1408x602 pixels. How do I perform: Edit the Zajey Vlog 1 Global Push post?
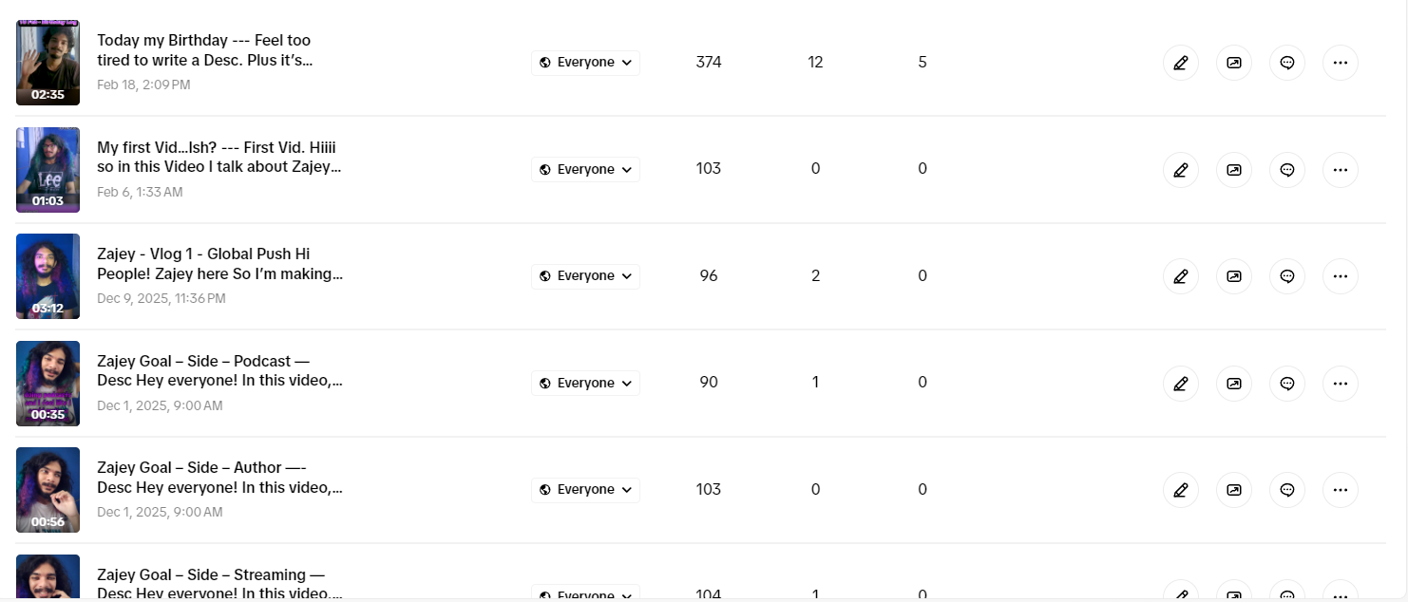click(1180, 276)
